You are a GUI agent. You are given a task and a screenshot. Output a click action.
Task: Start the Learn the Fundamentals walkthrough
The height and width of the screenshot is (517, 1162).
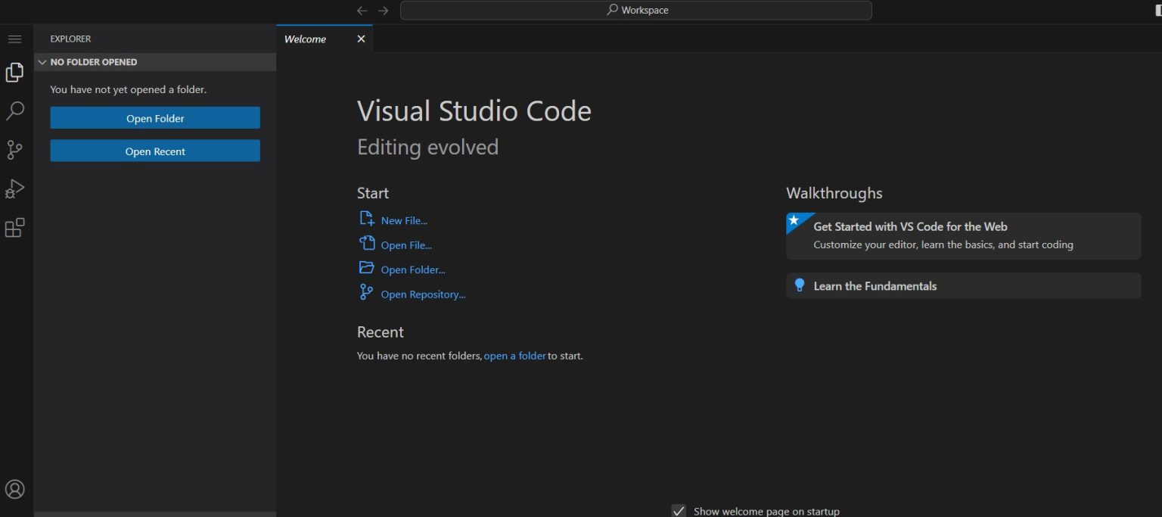[x=875, y=285]
